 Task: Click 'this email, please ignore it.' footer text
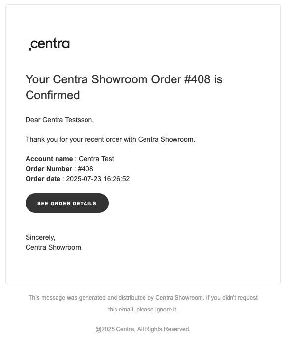click(x=143, y=310)
